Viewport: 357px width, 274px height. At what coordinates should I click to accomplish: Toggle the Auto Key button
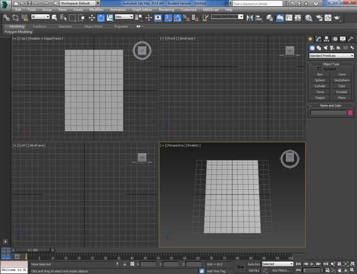click(254, 264)
